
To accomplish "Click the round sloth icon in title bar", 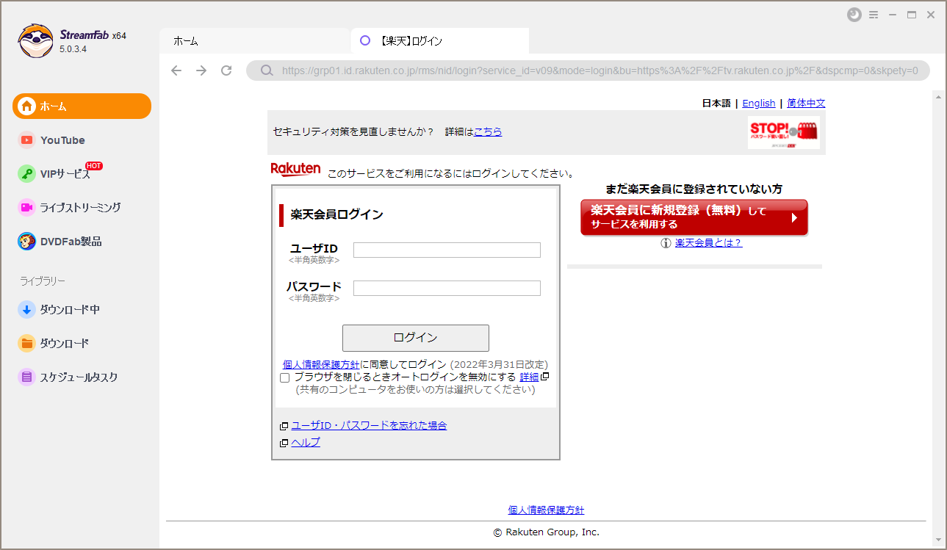I will click(854, 15).
